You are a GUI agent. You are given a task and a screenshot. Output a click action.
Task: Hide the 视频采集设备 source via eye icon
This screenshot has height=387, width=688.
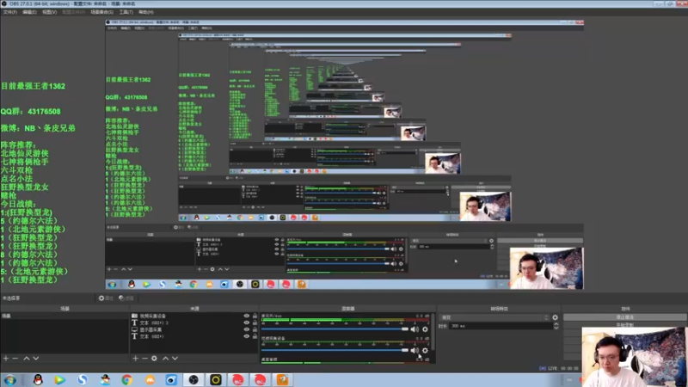tap(246, 316)
